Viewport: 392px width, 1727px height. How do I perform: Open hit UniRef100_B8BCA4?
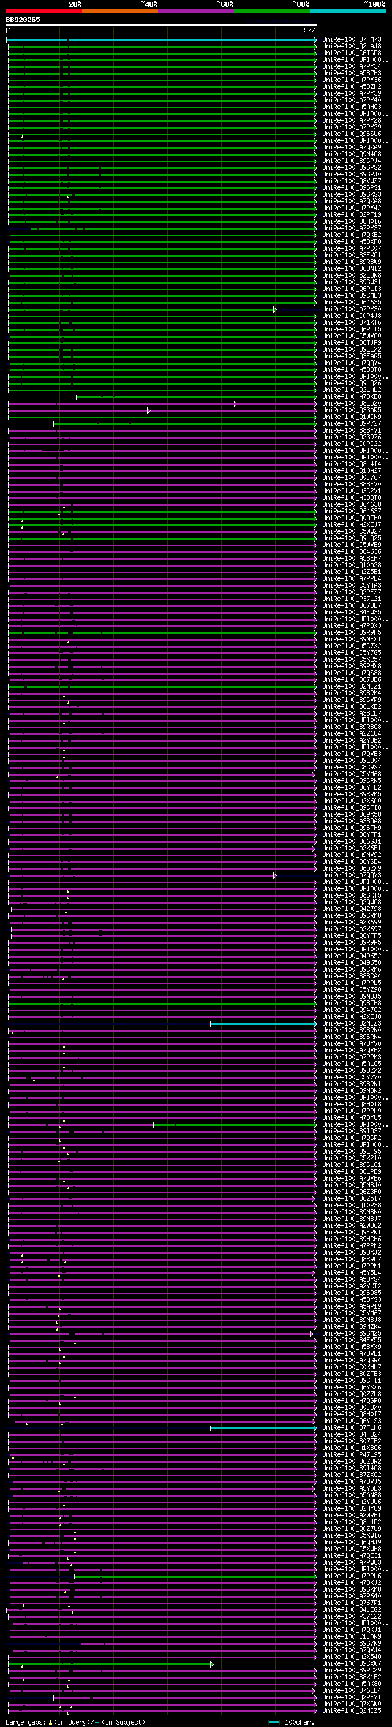pos(351,976)
